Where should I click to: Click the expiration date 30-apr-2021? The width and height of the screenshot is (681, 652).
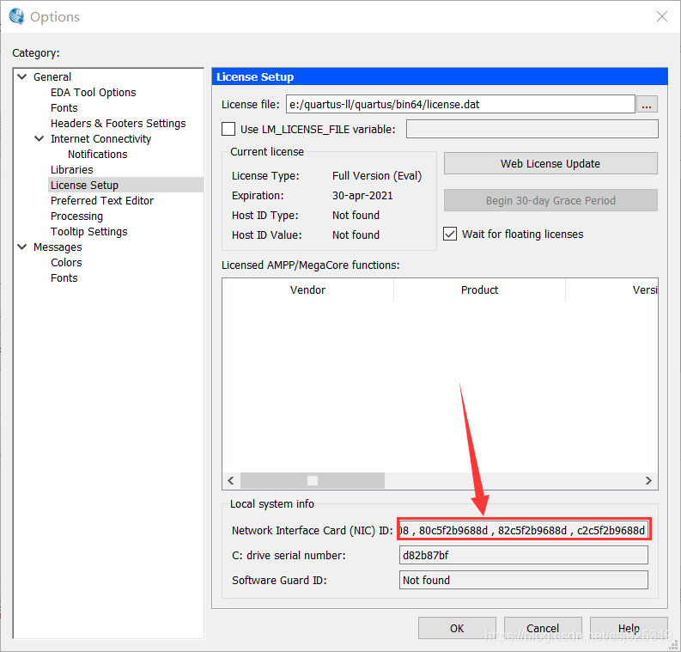pyautogui.click(x=362, y=196)
